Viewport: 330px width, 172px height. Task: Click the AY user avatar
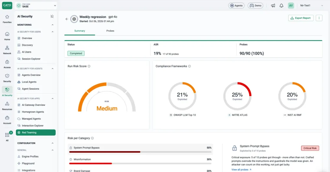[x=291, y=6]
